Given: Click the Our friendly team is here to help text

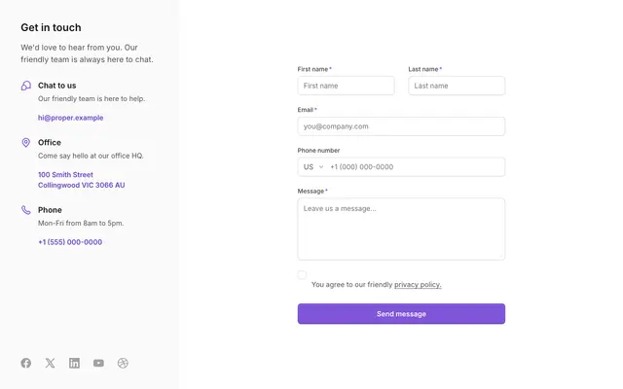Looking at the screenshot, I should [92, 98].
